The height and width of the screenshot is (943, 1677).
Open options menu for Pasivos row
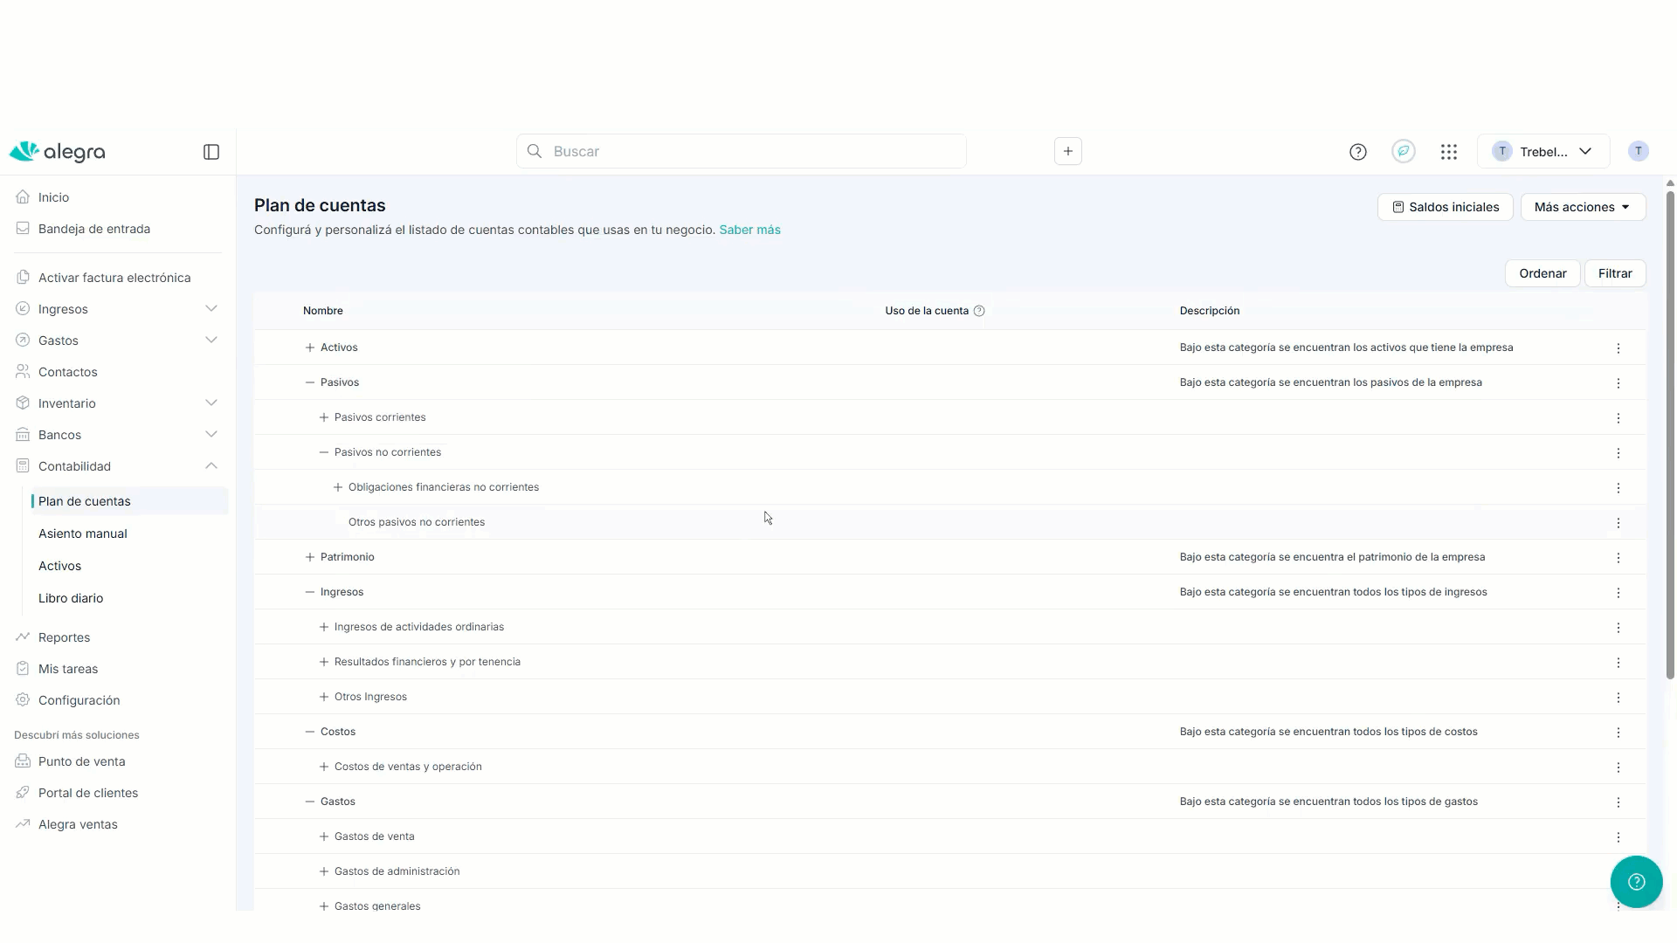(1618, 383)
